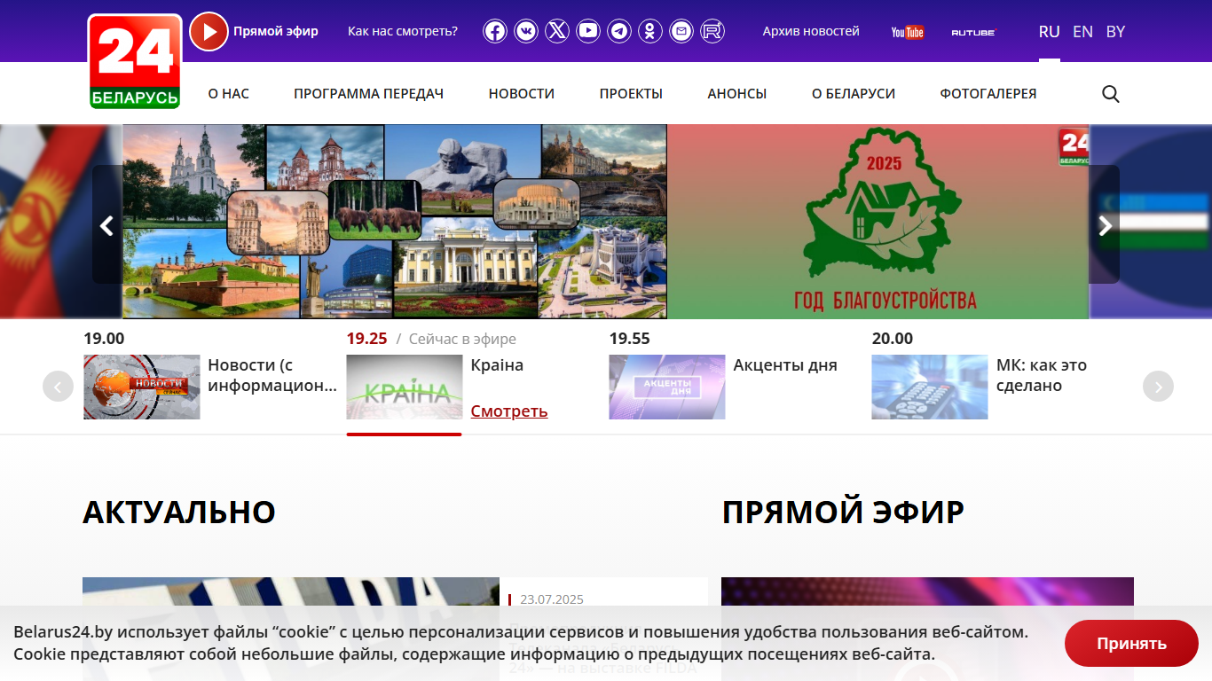The image size is (1212, 681).
Task: Open the ПРОЕКТЫ menu
Action: point(631,93)
